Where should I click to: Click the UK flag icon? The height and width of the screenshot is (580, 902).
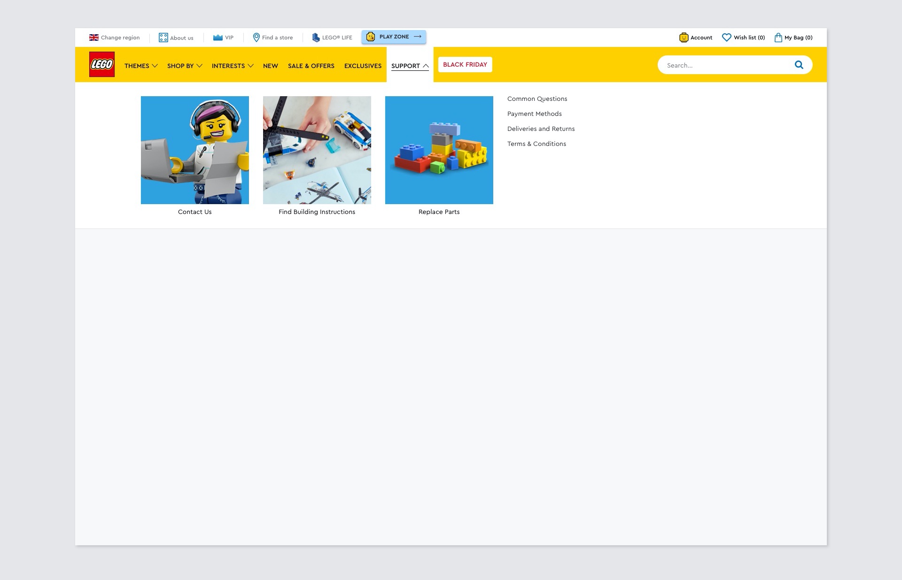pyautogui.click(x=94, y=38)
